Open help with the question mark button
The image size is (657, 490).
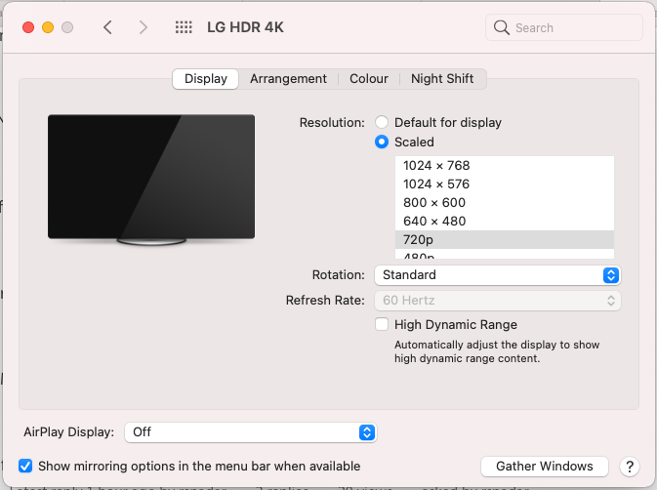pos(630,467)
